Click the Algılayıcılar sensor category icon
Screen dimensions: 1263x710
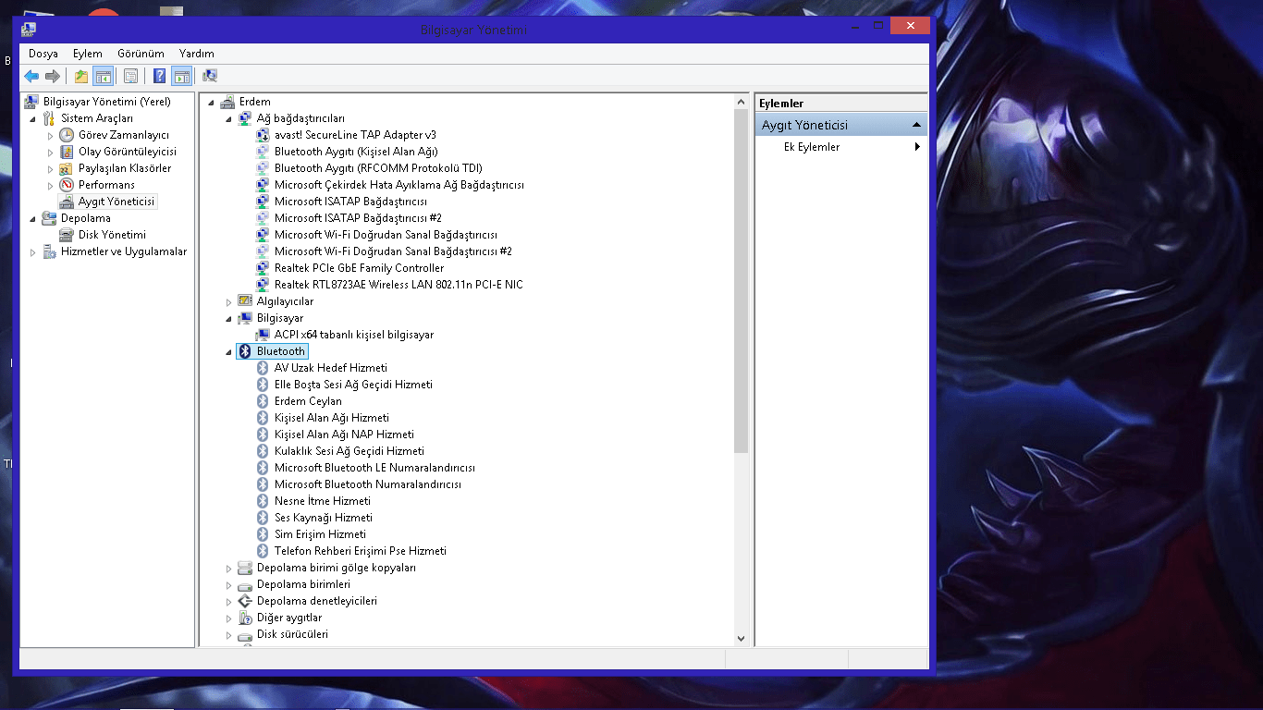(x=245, y=301)
